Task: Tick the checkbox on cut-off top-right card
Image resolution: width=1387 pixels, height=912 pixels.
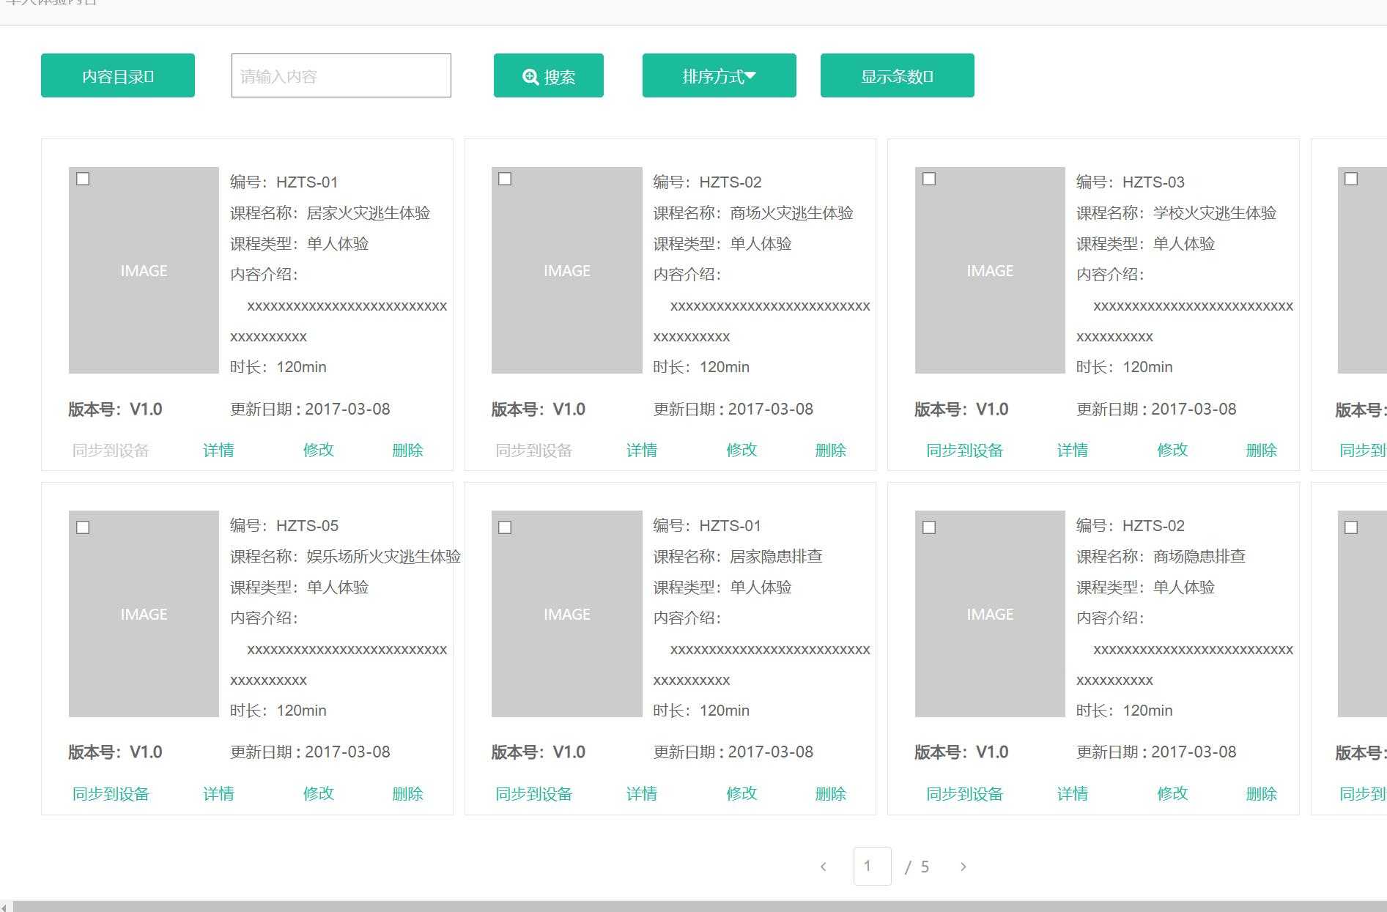Action: 1351,179
